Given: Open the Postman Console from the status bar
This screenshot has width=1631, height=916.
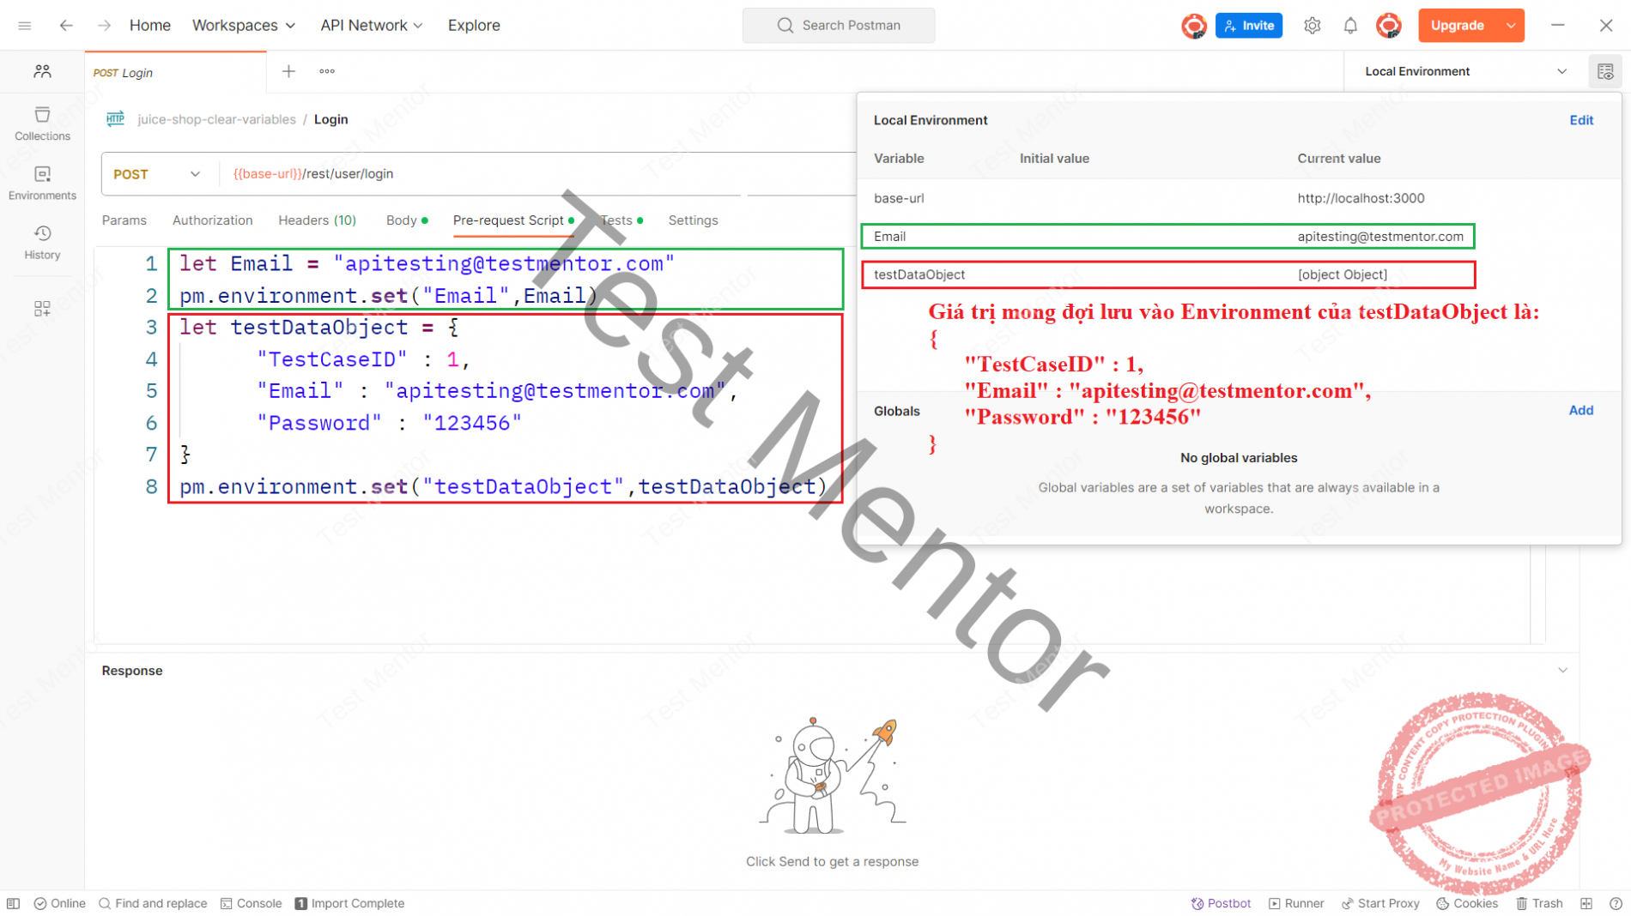Looking at the screenshot, I should tap(251, 903).
